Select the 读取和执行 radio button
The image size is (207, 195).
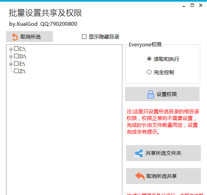click(149, 59)
